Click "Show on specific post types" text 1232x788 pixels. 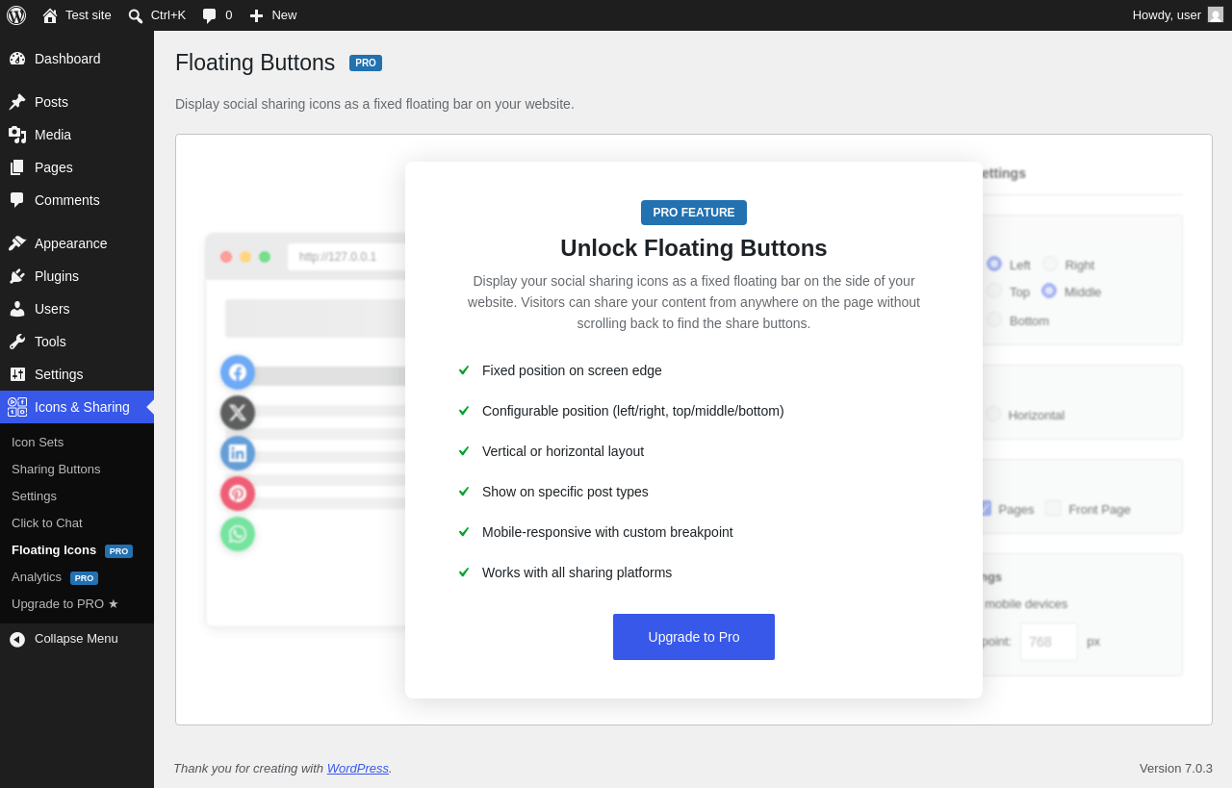565,492
